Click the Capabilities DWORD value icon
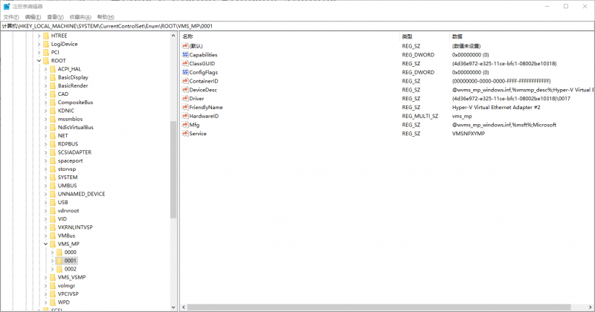The width and height of the screenshot is (595, 312). pos(184,54)
